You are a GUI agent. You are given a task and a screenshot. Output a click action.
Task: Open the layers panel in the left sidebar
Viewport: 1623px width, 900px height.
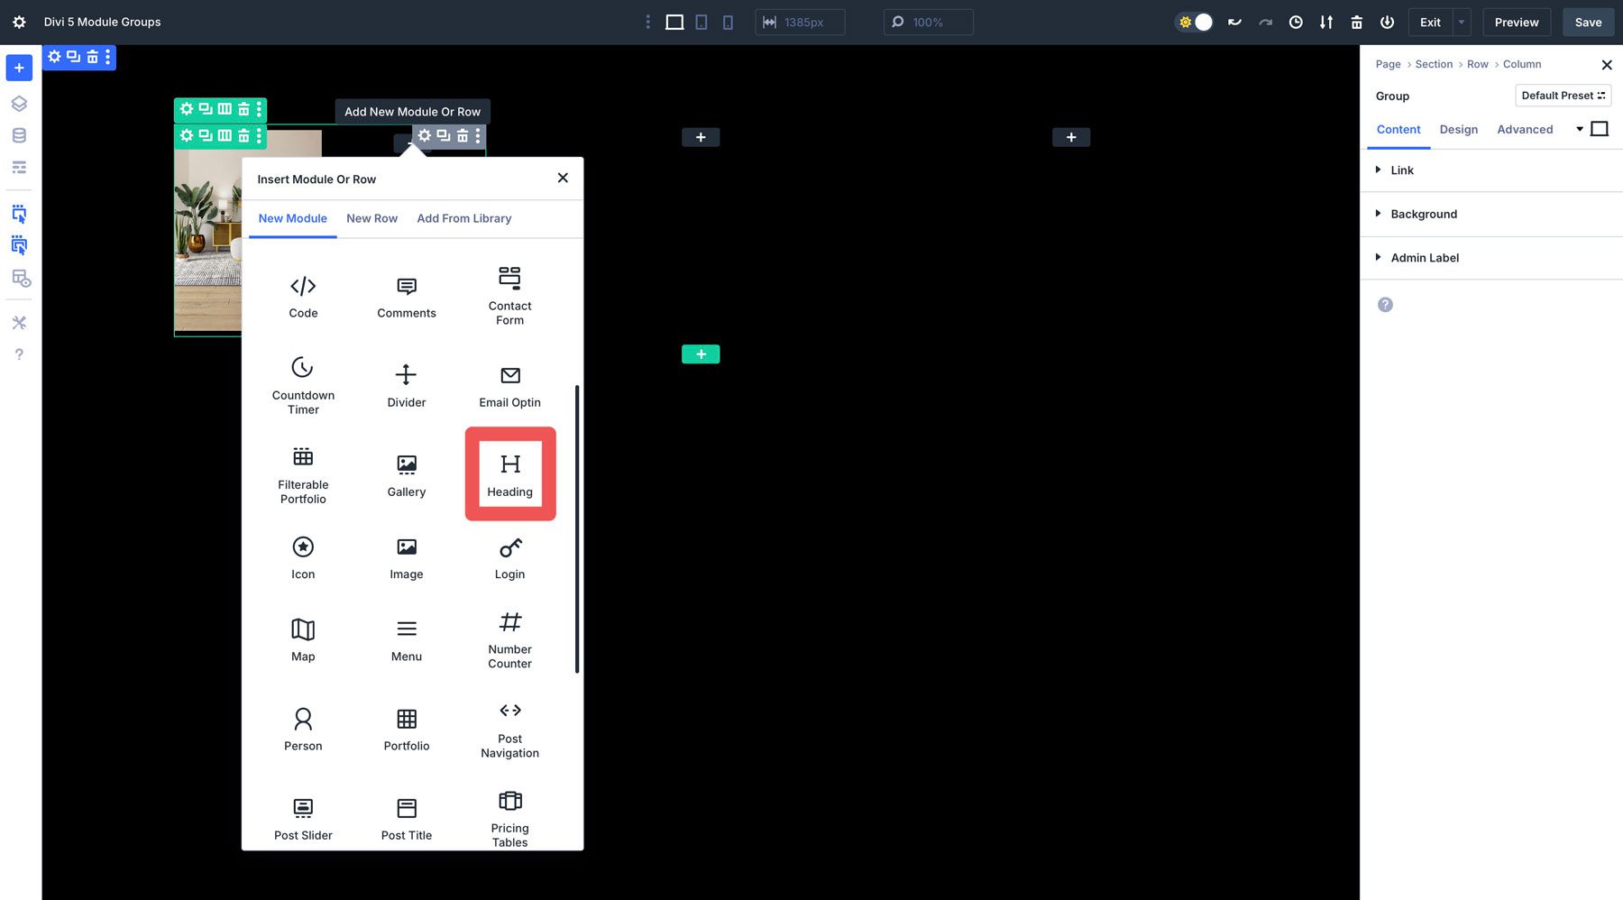pos(19,103)
